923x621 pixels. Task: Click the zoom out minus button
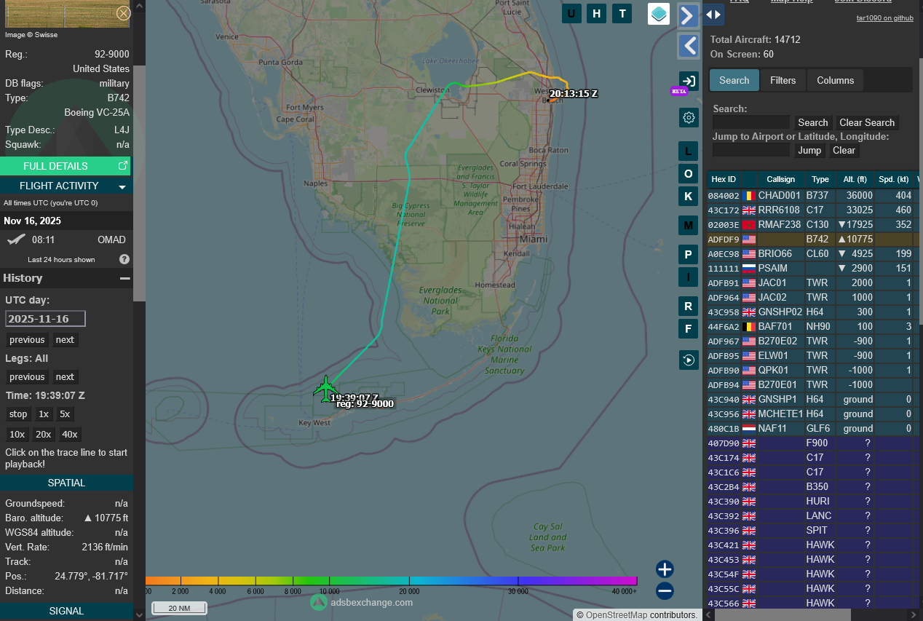(665, 591)
